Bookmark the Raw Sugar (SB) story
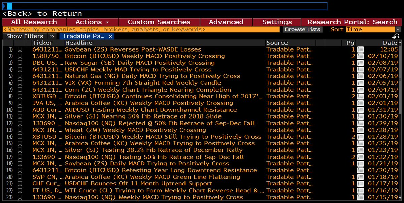The width and height of the screenshot is (404, 203). coord(20,63)
